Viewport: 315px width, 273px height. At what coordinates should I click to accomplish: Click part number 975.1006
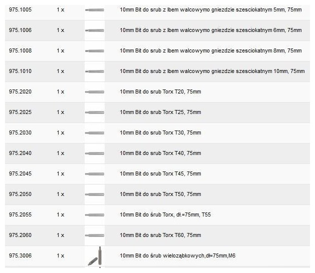coord(20,30)
